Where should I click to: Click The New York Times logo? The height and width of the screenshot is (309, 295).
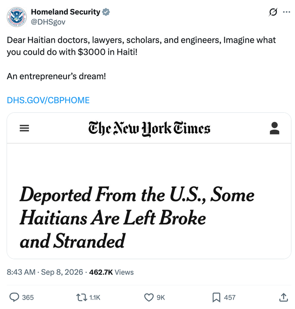click(x=149, y=128)
